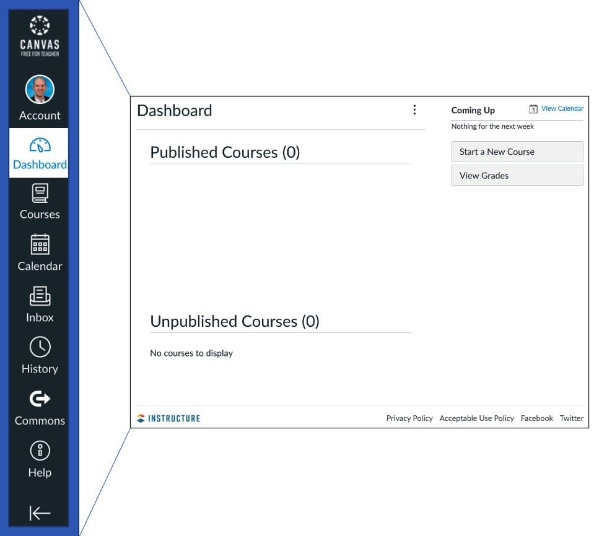Open the Twitter footer link
The height and width of the screenshot is (536, 594).
coord(571,418)
